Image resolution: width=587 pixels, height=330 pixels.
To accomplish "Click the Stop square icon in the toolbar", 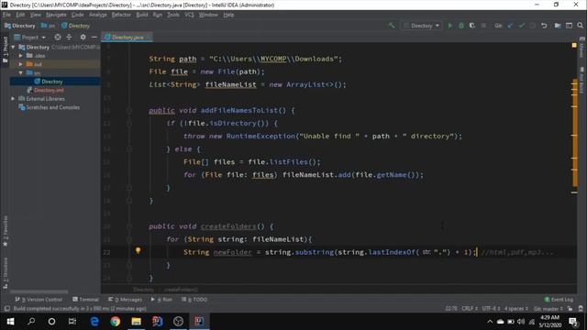I will coord(483,26).
